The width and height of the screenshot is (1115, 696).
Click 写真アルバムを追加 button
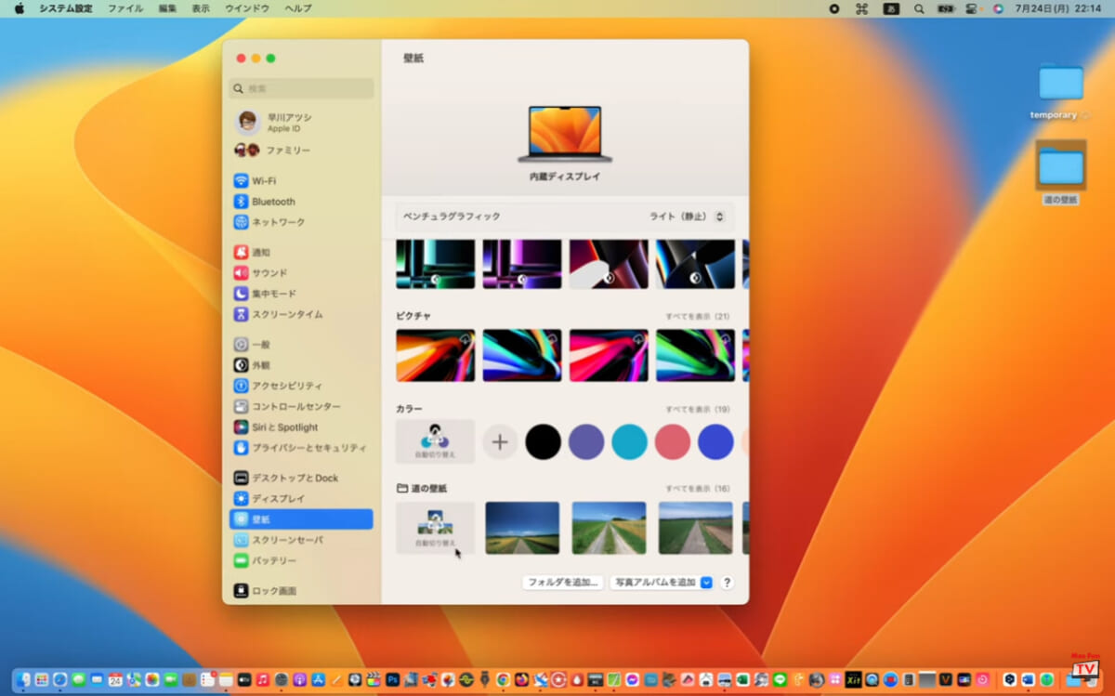tap(661, 583)
